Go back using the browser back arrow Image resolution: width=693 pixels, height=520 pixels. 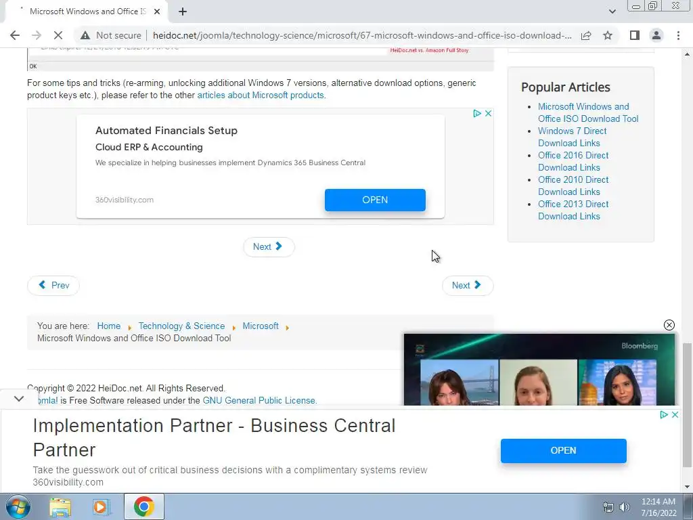click(x=15, y=35)
